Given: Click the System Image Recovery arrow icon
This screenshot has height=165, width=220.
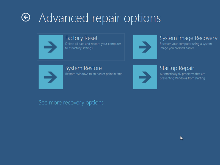Looking at the screenshot, I should point(145,47).
